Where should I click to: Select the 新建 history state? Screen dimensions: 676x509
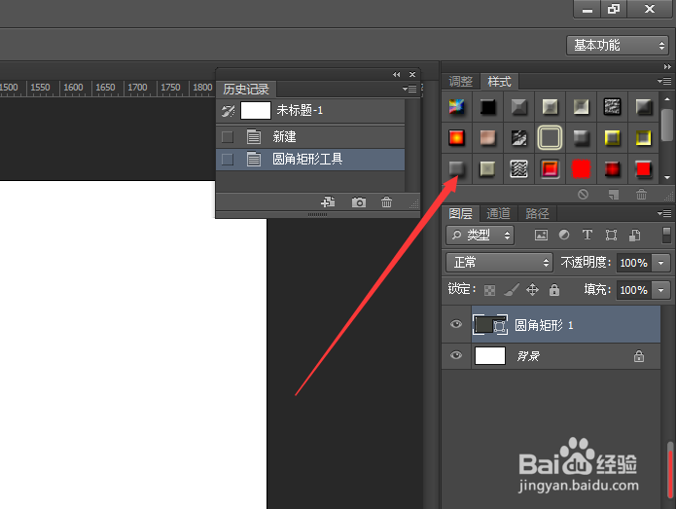point(310,137)
